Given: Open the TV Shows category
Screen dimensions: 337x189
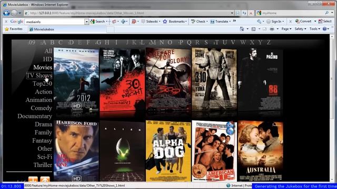Looking at the screenshot, I should coord(39,76).
